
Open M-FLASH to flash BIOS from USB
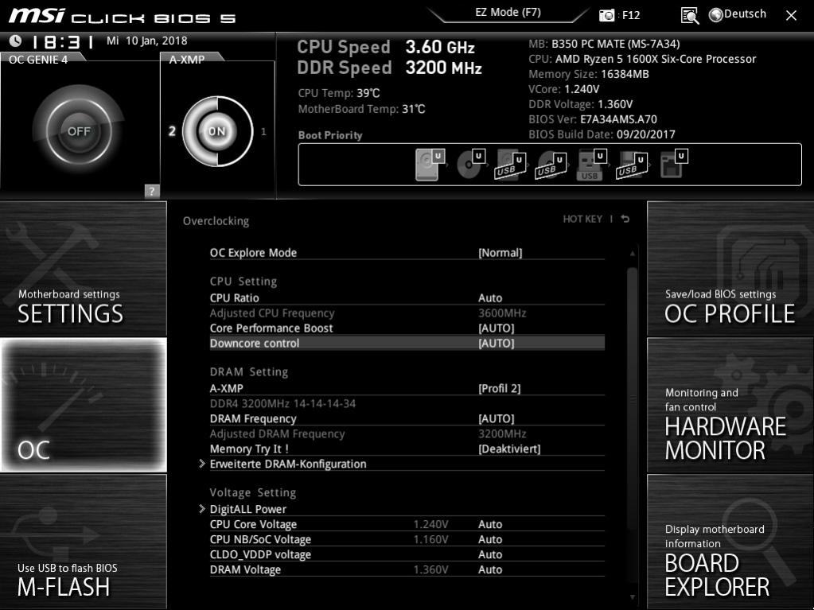(83, 541)
